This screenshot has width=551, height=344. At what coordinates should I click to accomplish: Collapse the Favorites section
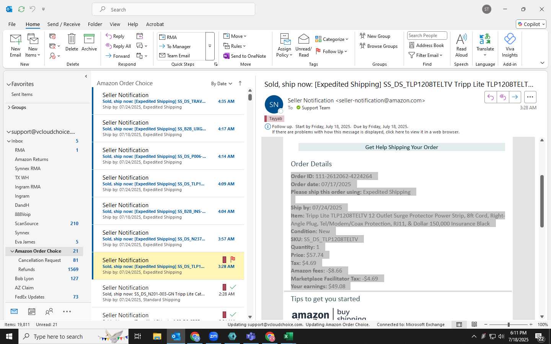point(8,84)
